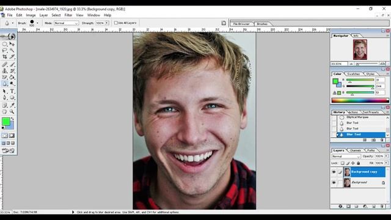The height and width of the screenshot is (220, 391).
Task: Create new layer from Layers panel bottom
Action: click(373, 207)
